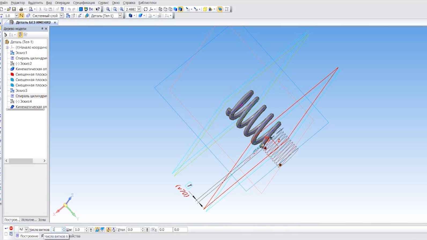Toggle the highlighted upward build direction button
Viewport: 427px width, 240px height.
point(97,230)
